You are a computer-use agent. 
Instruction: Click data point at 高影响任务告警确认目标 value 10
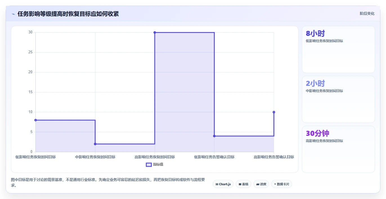(x=274, y=112)
